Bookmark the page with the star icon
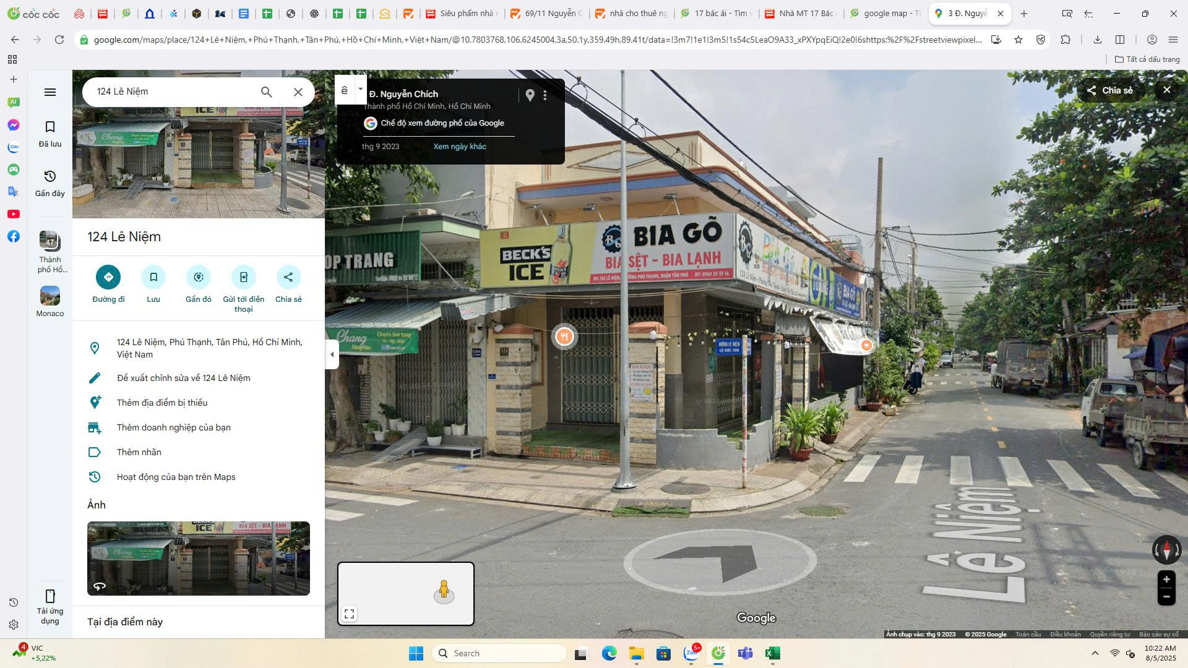1188x668 pixels. tap(1018, 40)
